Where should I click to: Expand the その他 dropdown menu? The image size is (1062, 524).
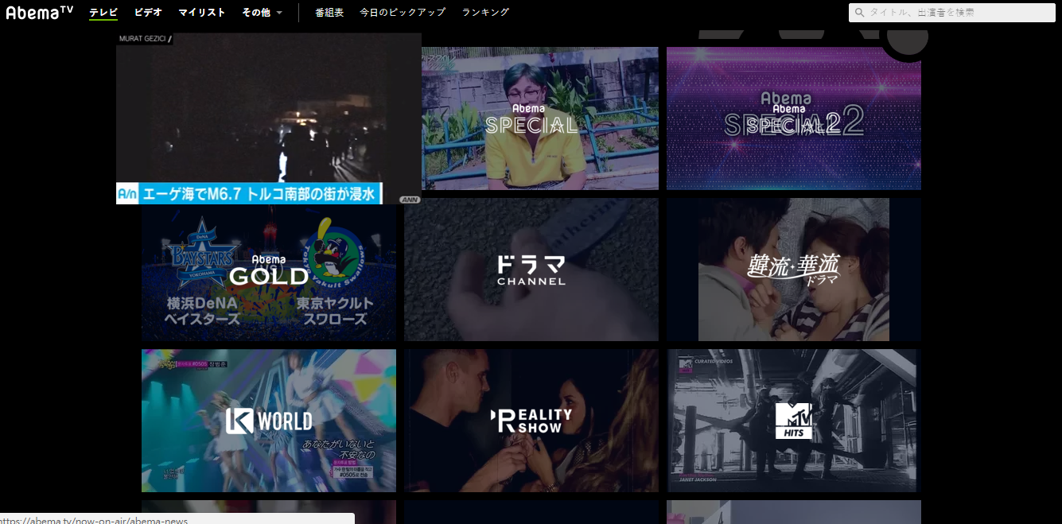pyautogui.click(x=262, y=12)
